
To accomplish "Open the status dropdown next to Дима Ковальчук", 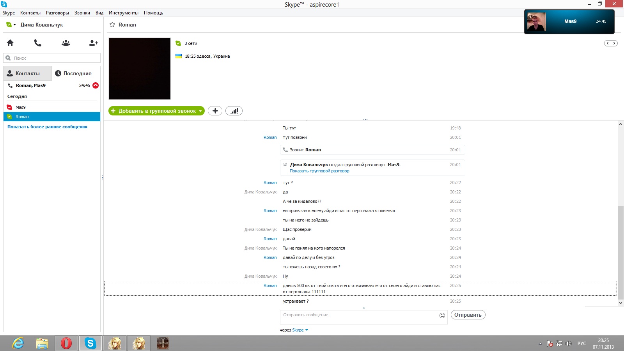I will click(15, 25).
